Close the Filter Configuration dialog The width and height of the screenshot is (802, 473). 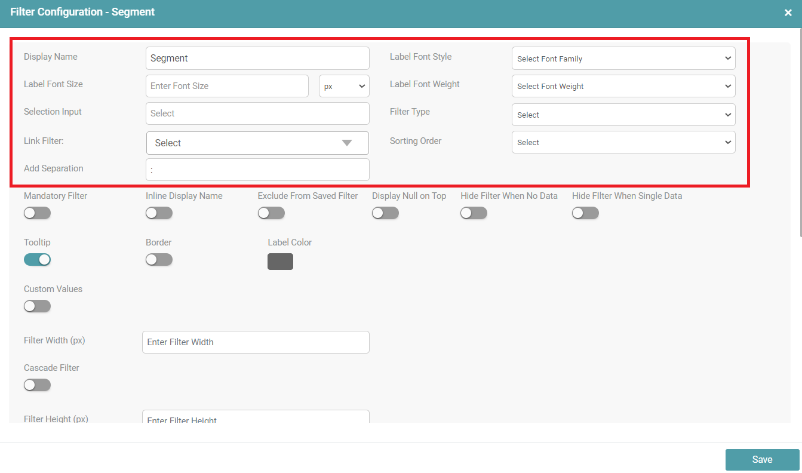coord(788,13)
